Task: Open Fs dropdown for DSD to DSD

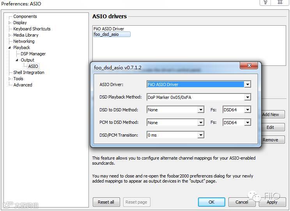Action: point(248,110)
